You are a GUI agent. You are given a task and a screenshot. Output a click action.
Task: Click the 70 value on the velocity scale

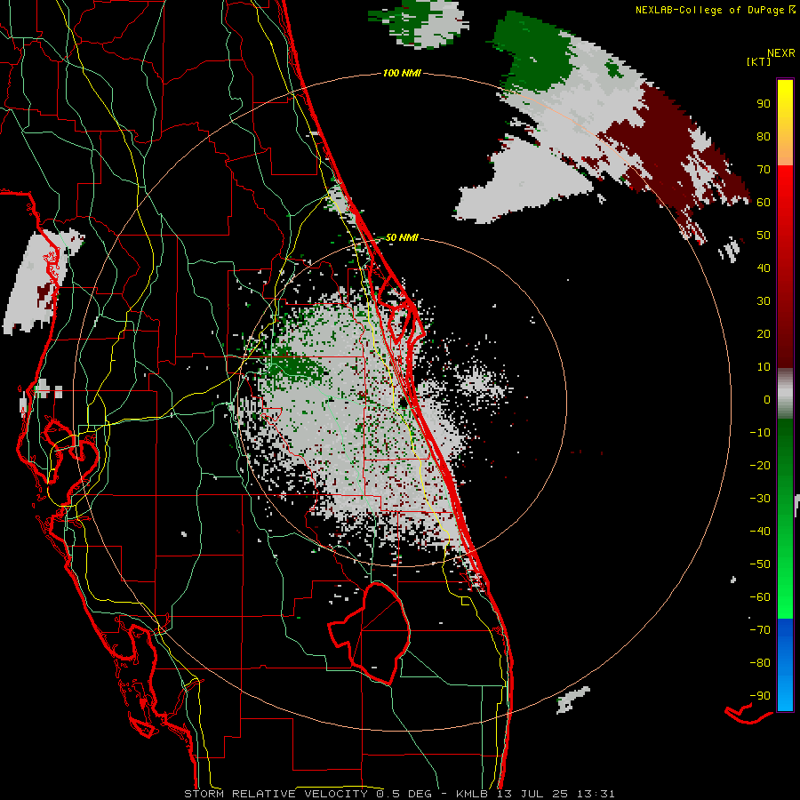(764, 170)
